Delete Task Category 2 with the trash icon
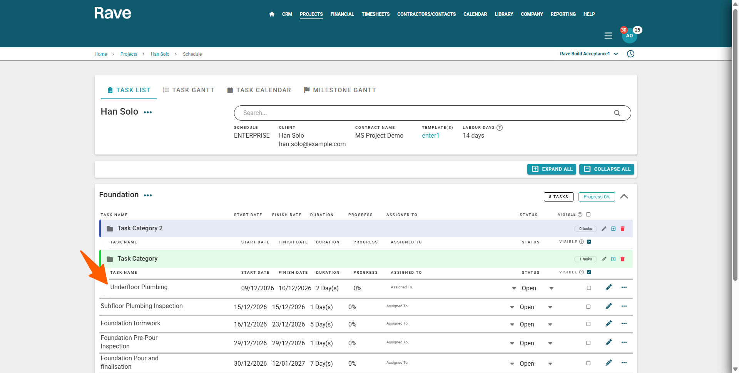 (622, 229)
